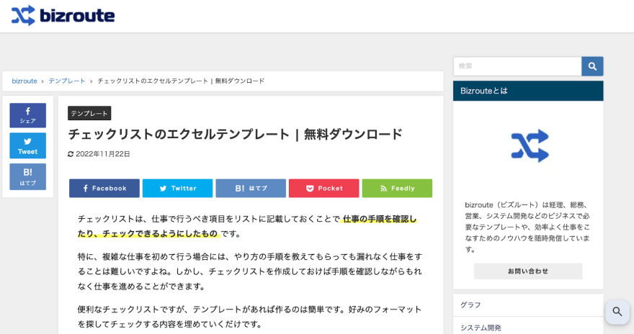The width and height of the screenshot is (634, 334).
Task: Click the horizontal B! はてブ share button
Action: 251,188
